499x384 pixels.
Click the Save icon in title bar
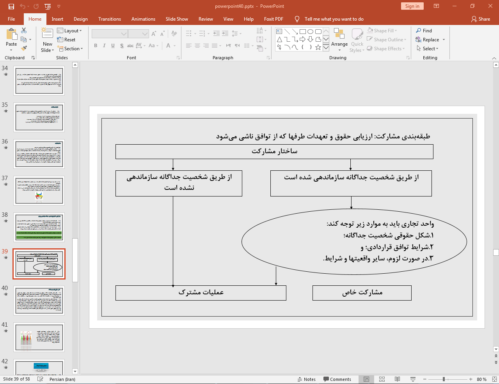pyautogui.click(x=11, y=6)
